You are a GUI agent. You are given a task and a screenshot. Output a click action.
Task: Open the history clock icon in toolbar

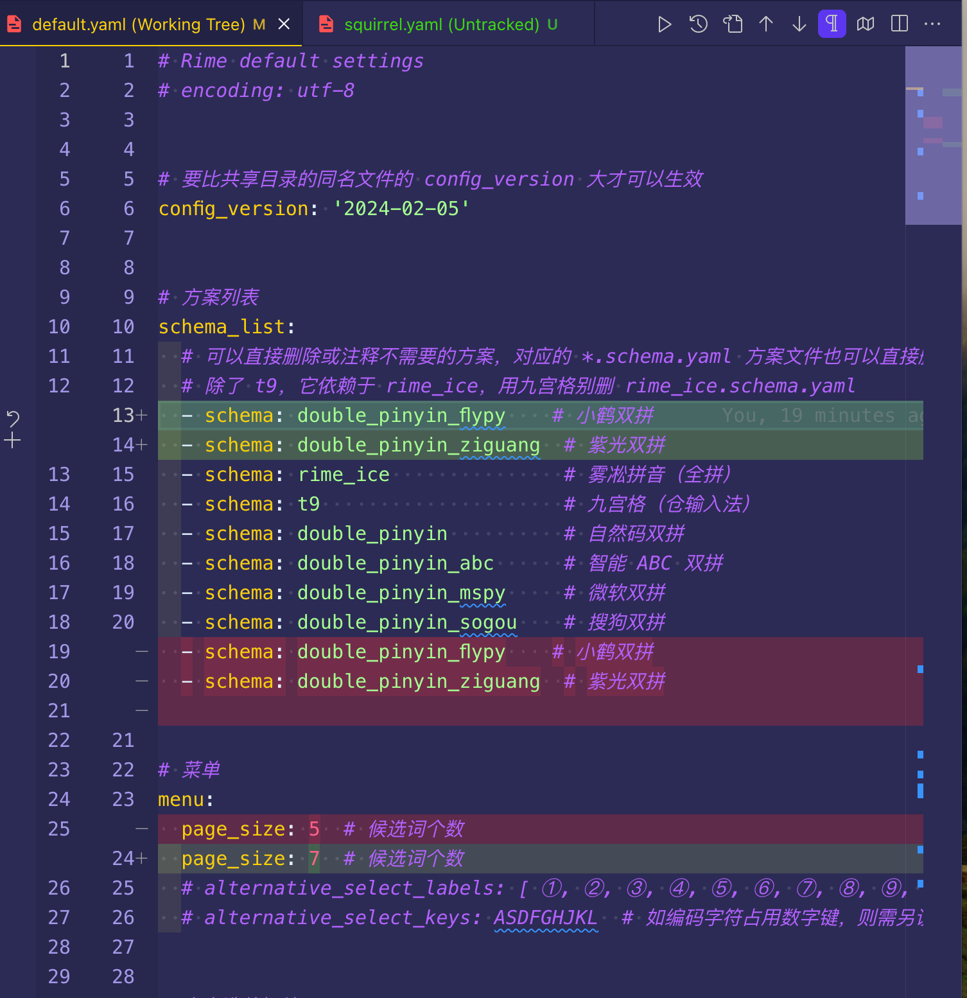(699, 24)
